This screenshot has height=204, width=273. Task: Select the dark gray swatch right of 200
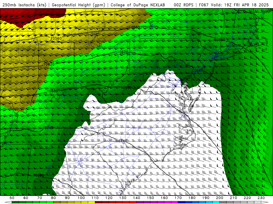pyautogui.click(x=223, y=202)
